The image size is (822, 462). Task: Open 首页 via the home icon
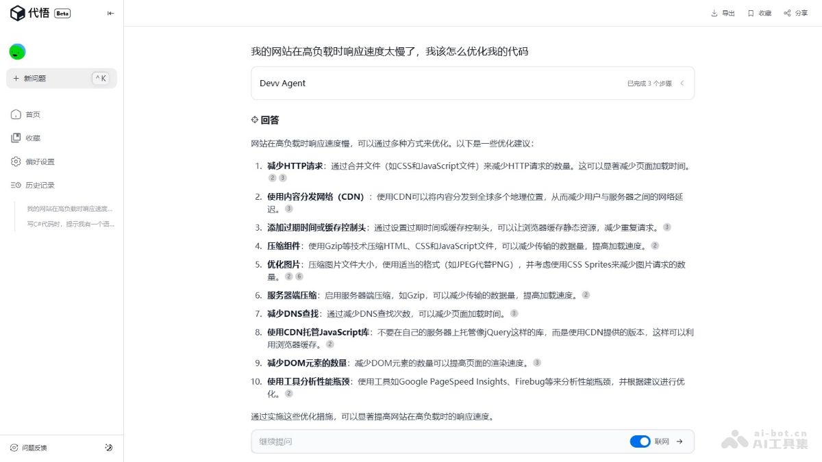click(x=15, y=114)
